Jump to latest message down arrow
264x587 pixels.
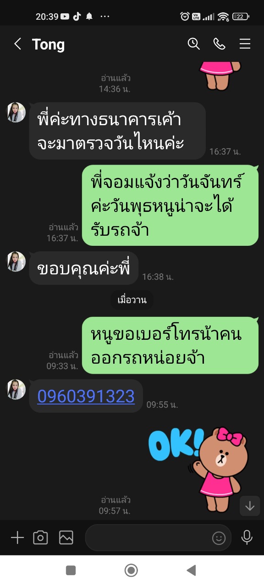pyautogui.click(x=250, y=506)
